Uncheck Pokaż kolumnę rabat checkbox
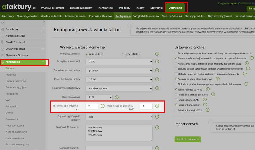Viewport: 255px width, 150px height. click(x=176, y=105)
